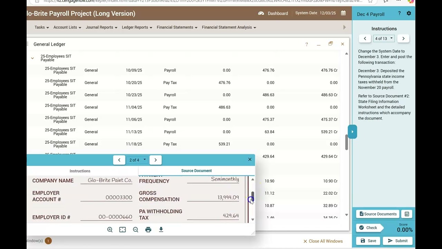Open the Tasks menu
Viewport: 442px width, 249px height.
[42, 27]
